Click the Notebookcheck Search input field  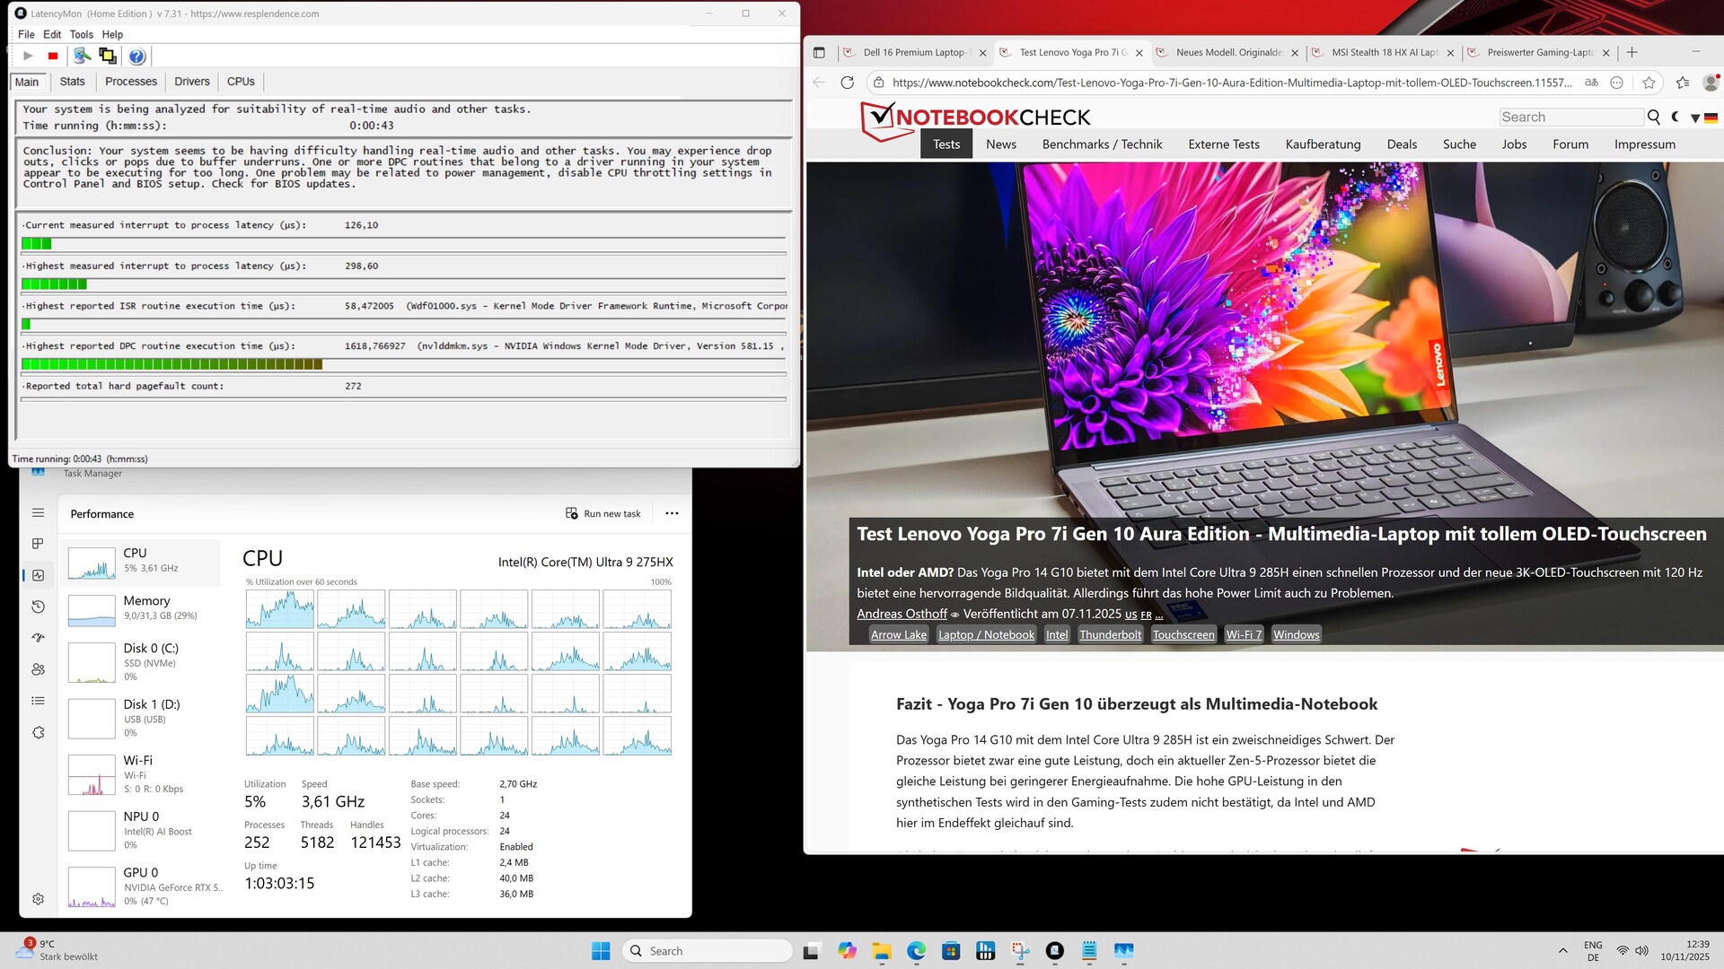pyautogui.click(x=1571, y=117)
